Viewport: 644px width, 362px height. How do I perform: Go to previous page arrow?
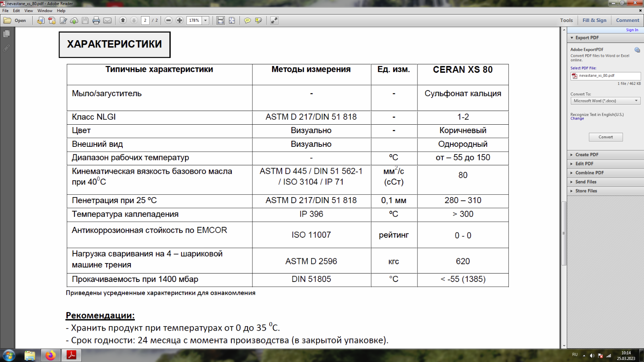pos(123,21)
